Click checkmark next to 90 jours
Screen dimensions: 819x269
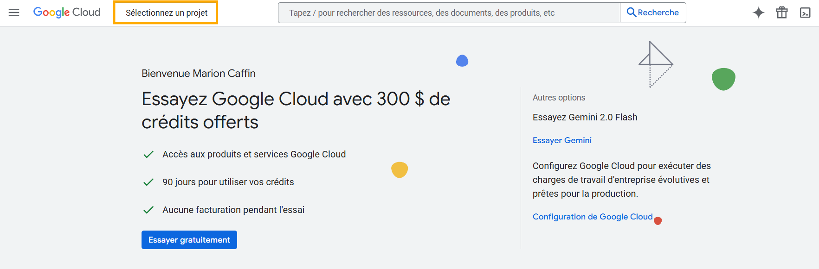[x=148, y=182]
